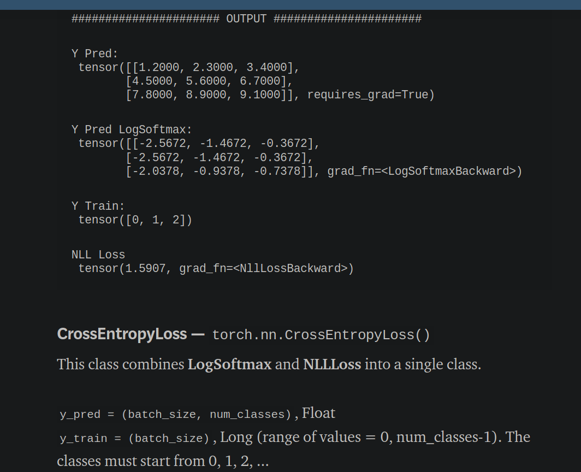The height and width of the screenshot is (472, 581).
Task: Click the OUTPUT header line
Action: click(246, 19)
